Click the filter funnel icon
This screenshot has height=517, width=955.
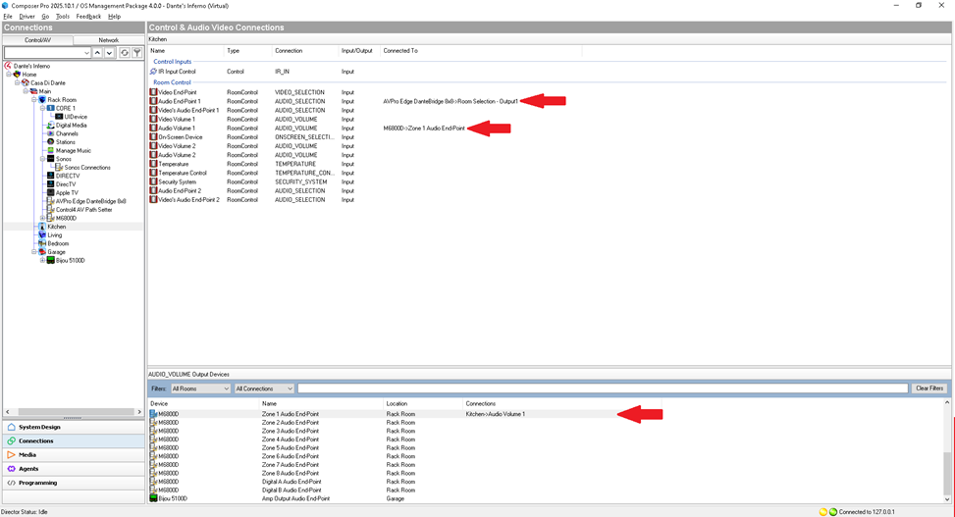coord(137,53)
